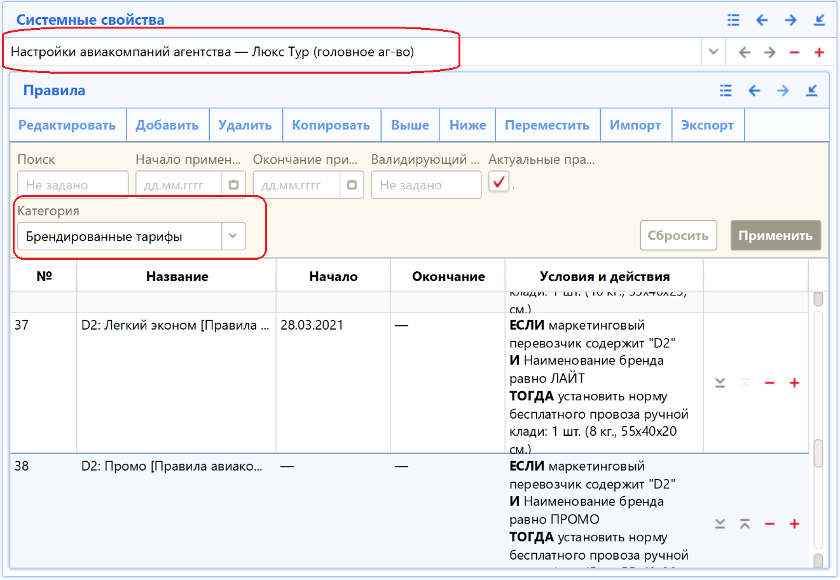The width and height of the screenshot is (840, 580).
Task: Click collapse arrow icon in Правила panel header
Action: [811, 91]
